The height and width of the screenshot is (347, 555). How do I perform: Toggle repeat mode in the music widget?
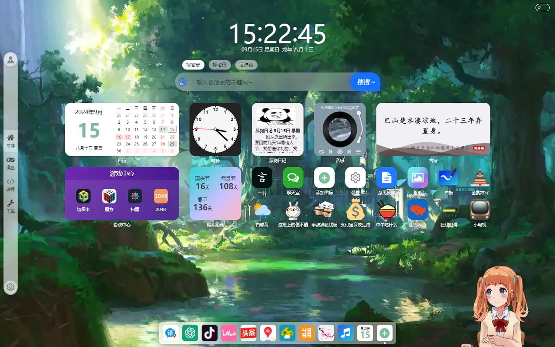(x=321, y=151)
